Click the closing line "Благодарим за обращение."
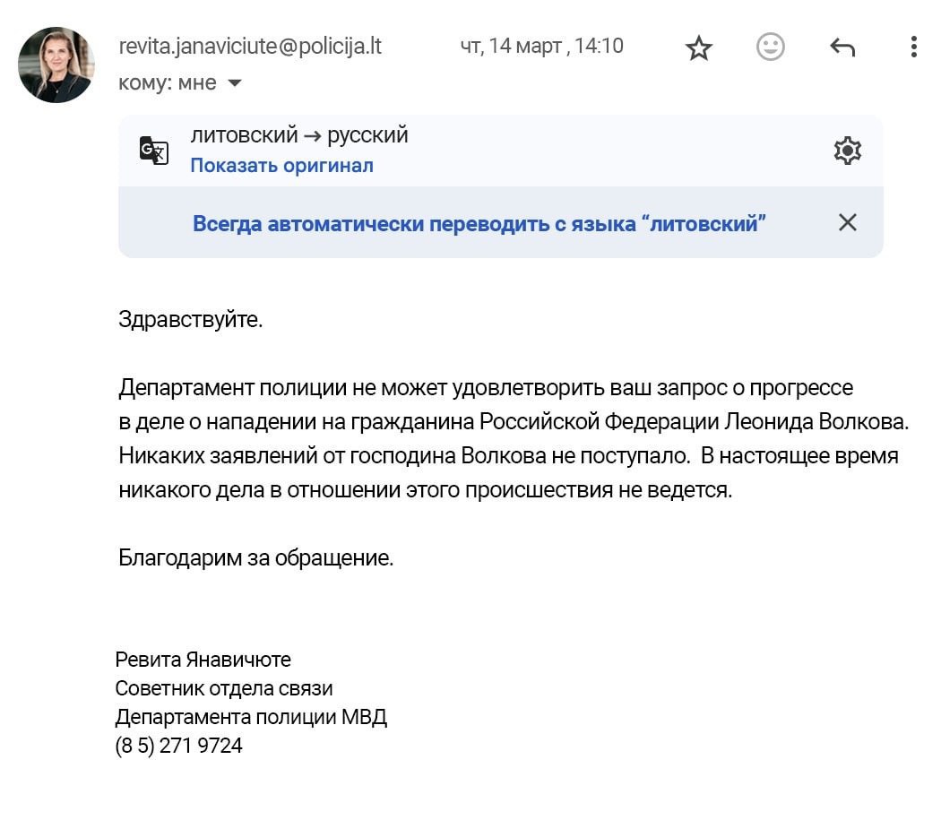Viewport: 941px width, 820px height. tap(256, 557)
